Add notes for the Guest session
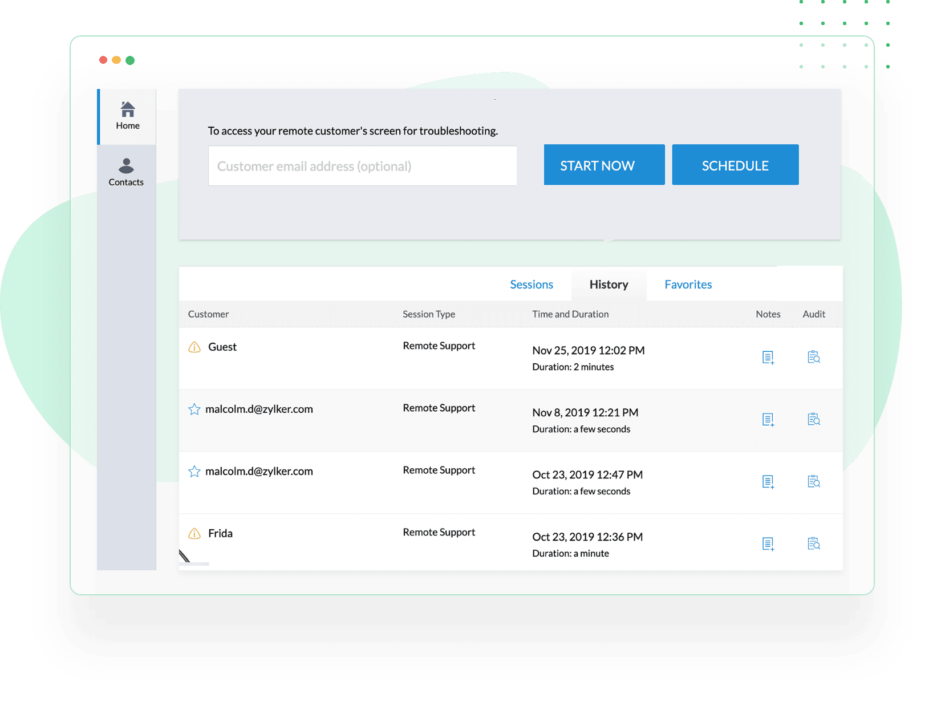937x706 pixels. [768, 358]
